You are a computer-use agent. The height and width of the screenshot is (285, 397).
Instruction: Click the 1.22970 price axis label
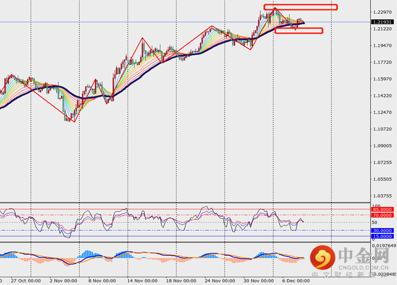(383, 12)
